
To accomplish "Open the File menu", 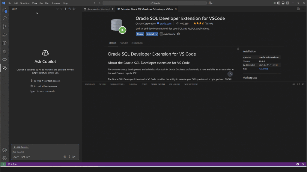I will 9,3.
